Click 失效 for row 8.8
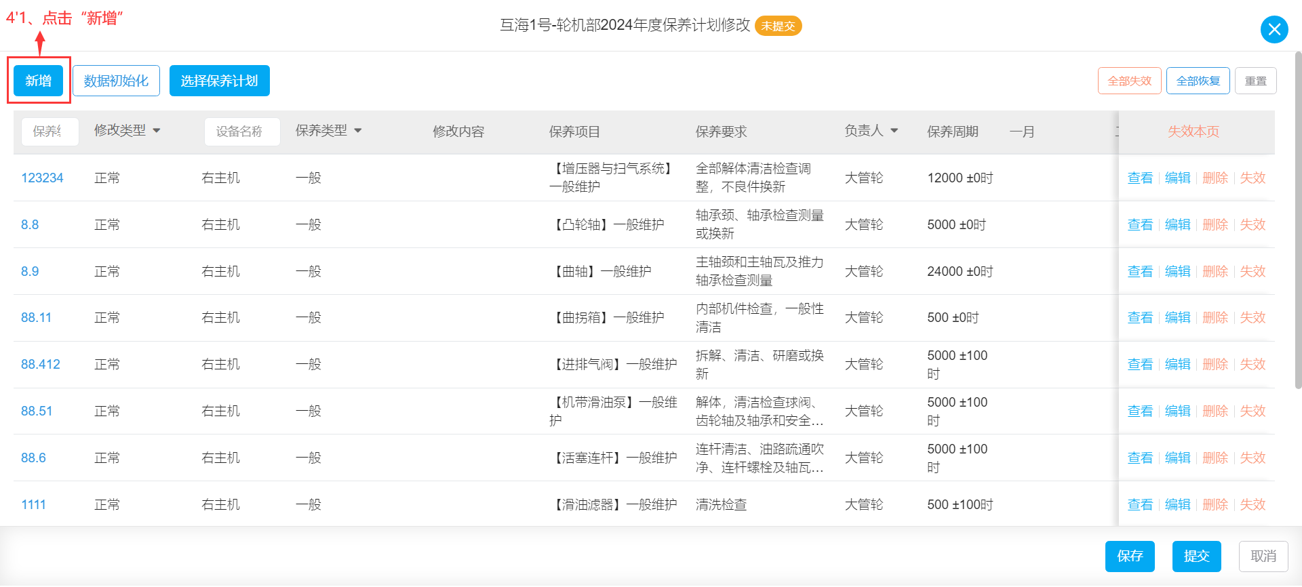Viewport: 1302px width, 587px height. tap(1253, 224)
